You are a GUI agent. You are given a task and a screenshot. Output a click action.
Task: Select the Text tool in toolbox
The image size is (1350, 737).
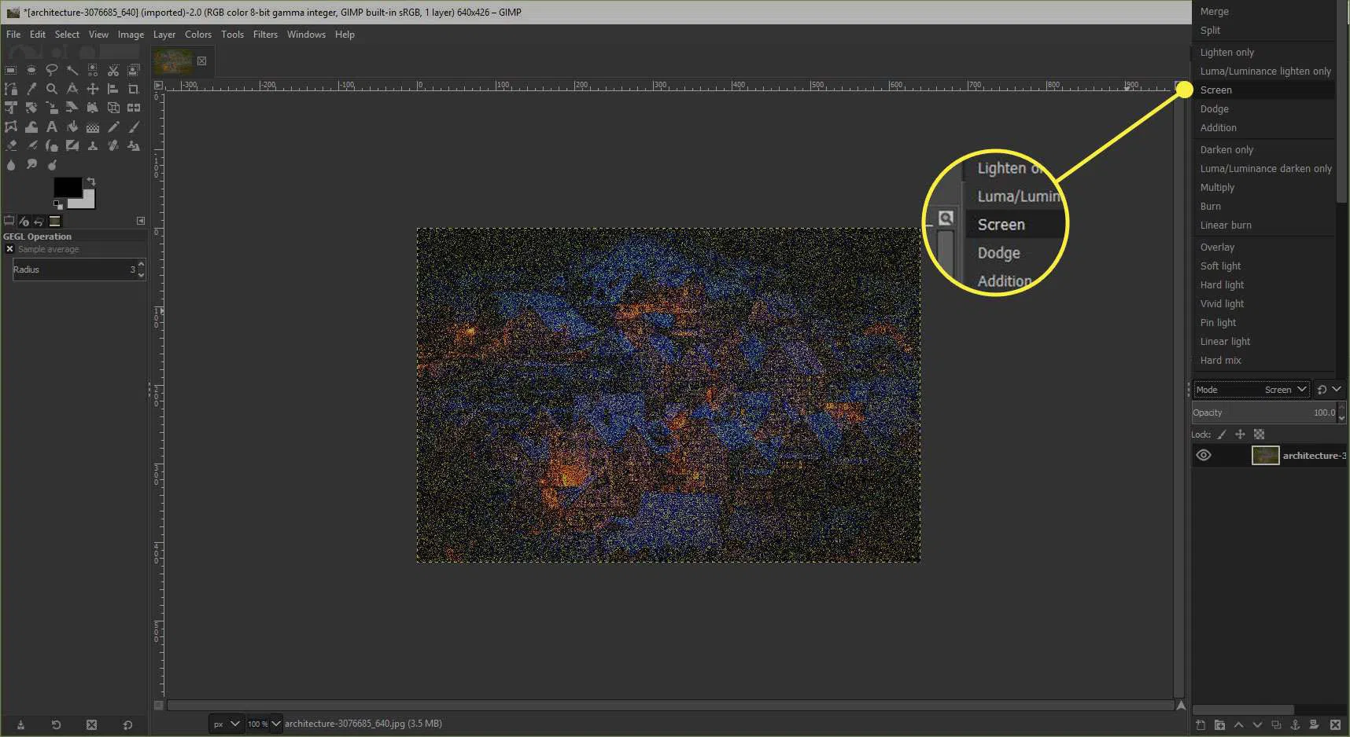point(52,126)
